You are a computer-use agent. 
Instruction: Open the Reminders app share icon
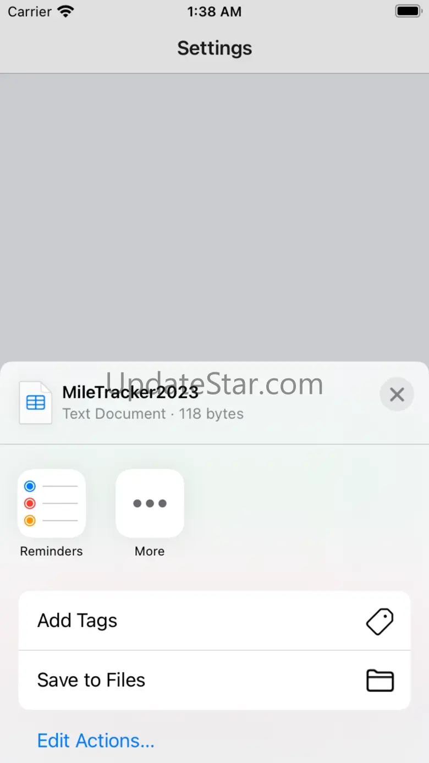pyautogui.click(x=52, y=503)
